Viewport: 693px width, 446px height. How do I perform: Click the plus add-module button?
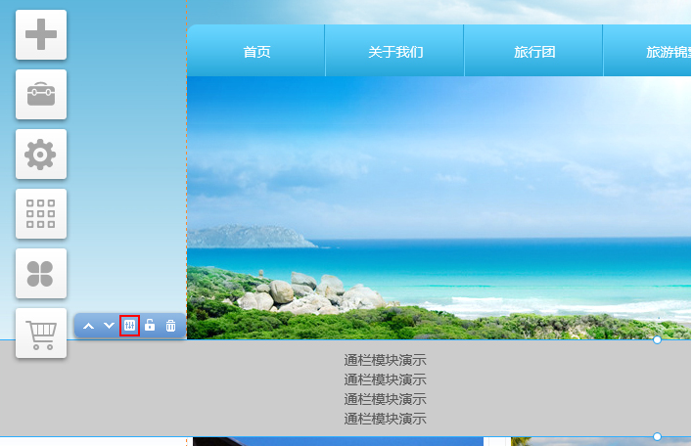click(x=41, y=35)
